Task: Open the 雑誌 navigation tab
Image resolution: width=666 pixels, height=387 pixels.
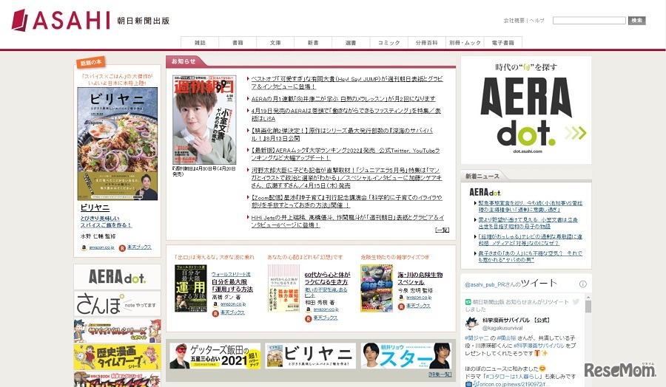Action: coord(200,43)
